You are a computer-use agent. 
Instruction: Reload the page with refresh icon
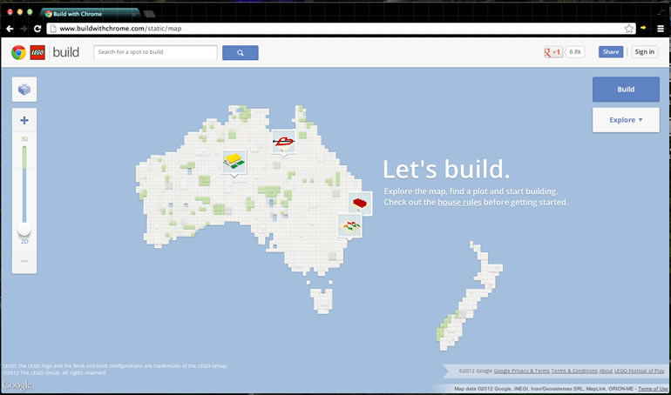point(37,29)
